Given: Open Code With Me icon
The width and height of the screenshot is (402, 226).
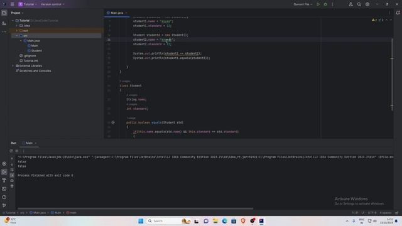Looking at the screenshot, I should pyautogui.click(x=350, y=4).
